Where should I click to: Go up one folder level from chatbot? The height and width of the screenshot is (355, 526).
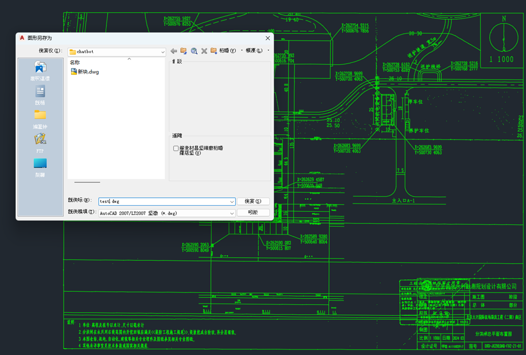[x=184, y=50]
